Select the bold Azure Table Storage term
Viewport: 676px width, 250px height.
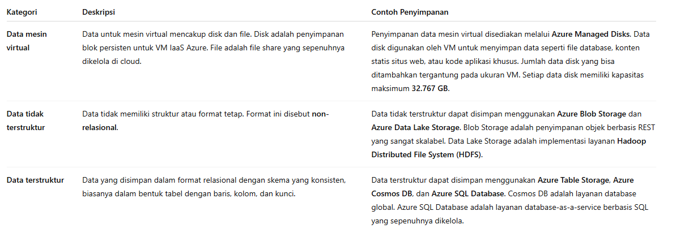(x=573, y=180)
